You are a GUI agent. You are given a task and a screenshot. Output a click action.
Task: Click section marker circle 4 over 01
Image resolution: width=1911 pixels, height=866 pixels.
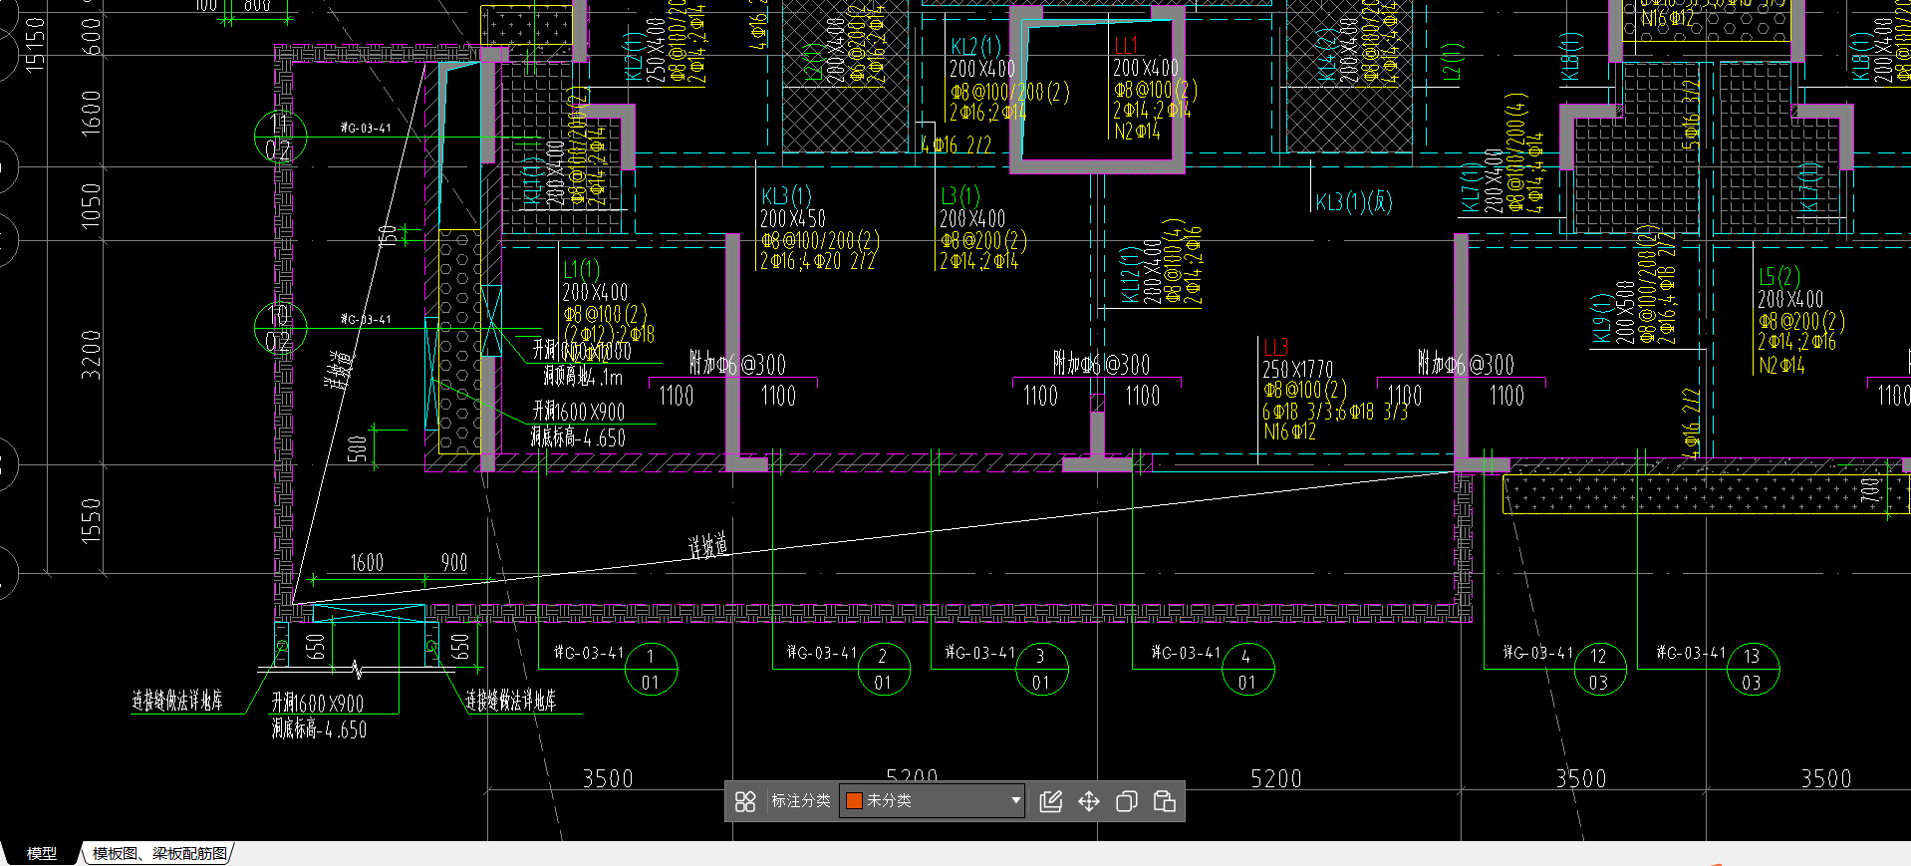1247,669
